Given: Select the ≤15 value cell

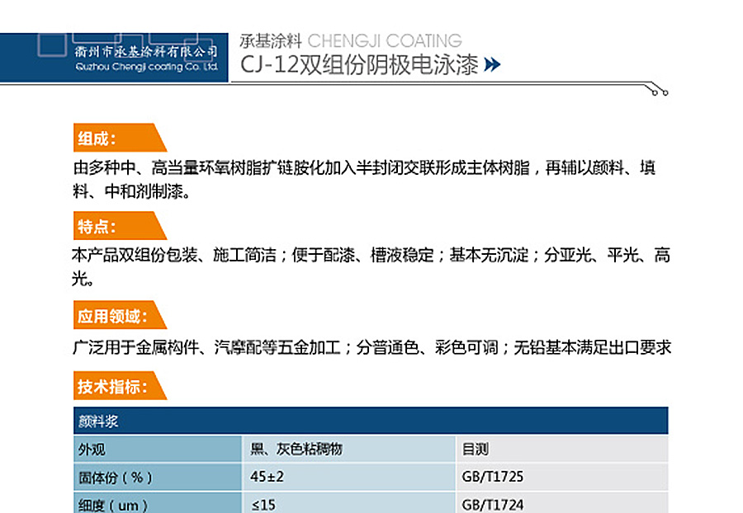Looking at the screenshot, I should pyautogui.click(x=348, y=502).
